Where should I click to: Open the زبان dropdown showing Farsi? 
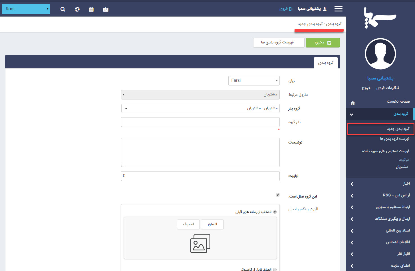click(x=254, y=80)
